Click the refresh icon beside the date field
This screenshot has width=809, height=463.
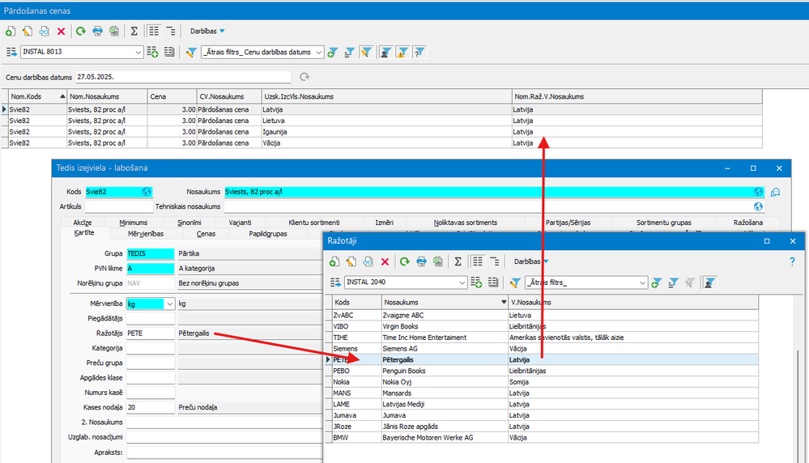point(304,77)
